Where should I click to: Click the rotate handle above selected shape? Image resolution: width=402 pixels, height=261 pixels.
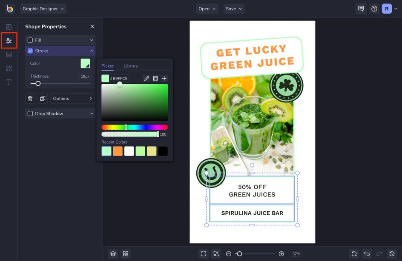252,165
